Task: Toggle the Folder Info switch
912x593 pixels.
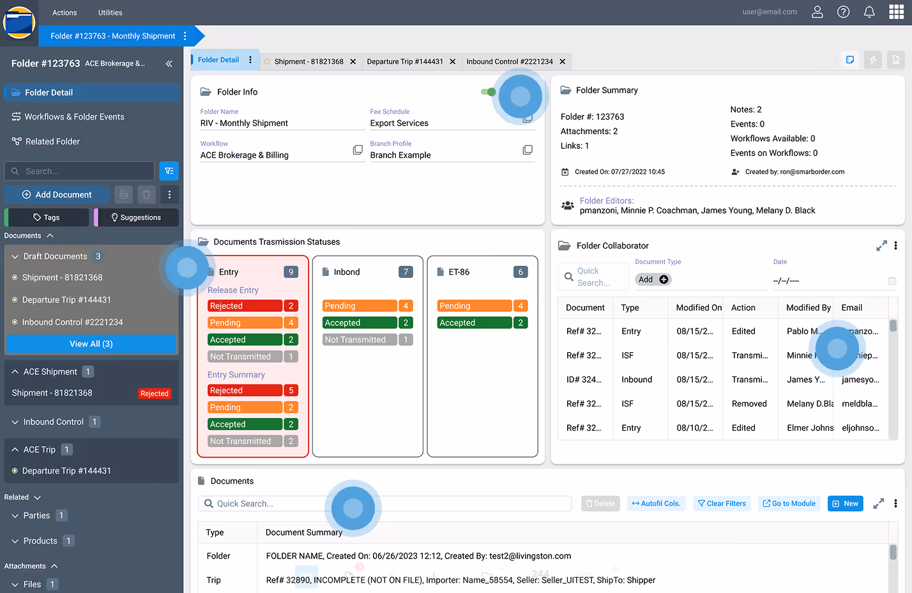Action: pyautogui.click(x=489, y=92)
